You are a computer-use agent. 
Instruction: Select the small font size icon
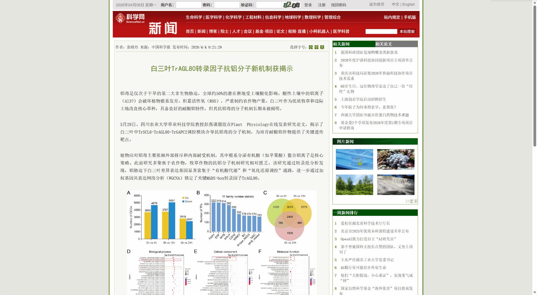pyautogui.click(x=311, y=47)
